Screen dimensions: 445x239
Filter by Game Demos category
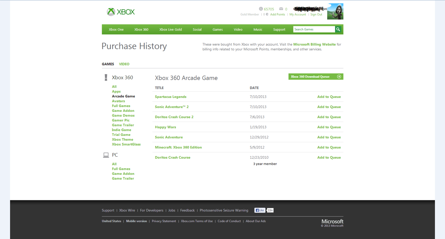(x=123, y=116)
